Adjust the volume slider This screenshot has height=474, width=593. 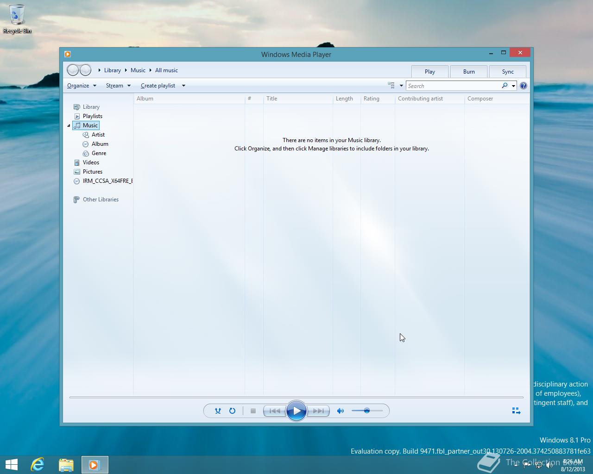[x=367, y=411]
